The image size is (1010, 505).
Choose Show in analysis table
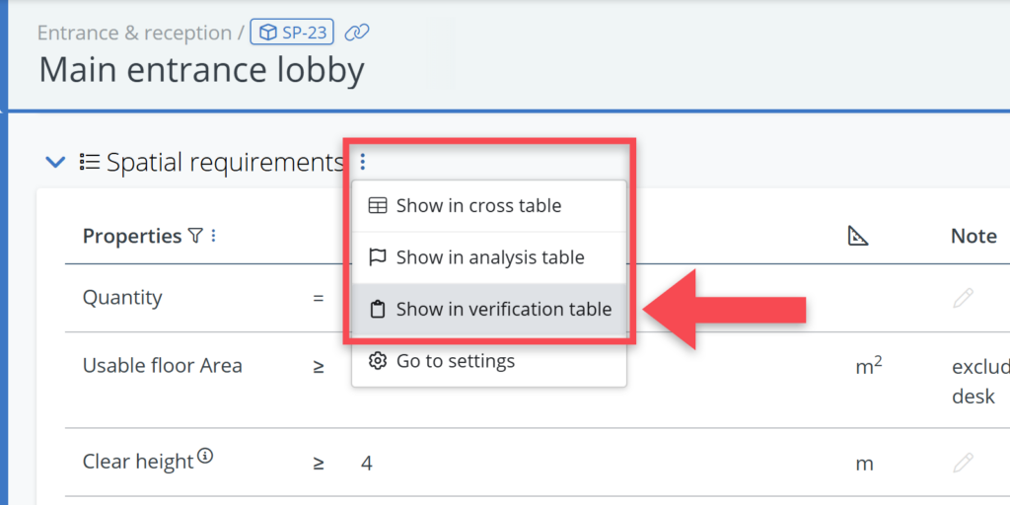489,257
